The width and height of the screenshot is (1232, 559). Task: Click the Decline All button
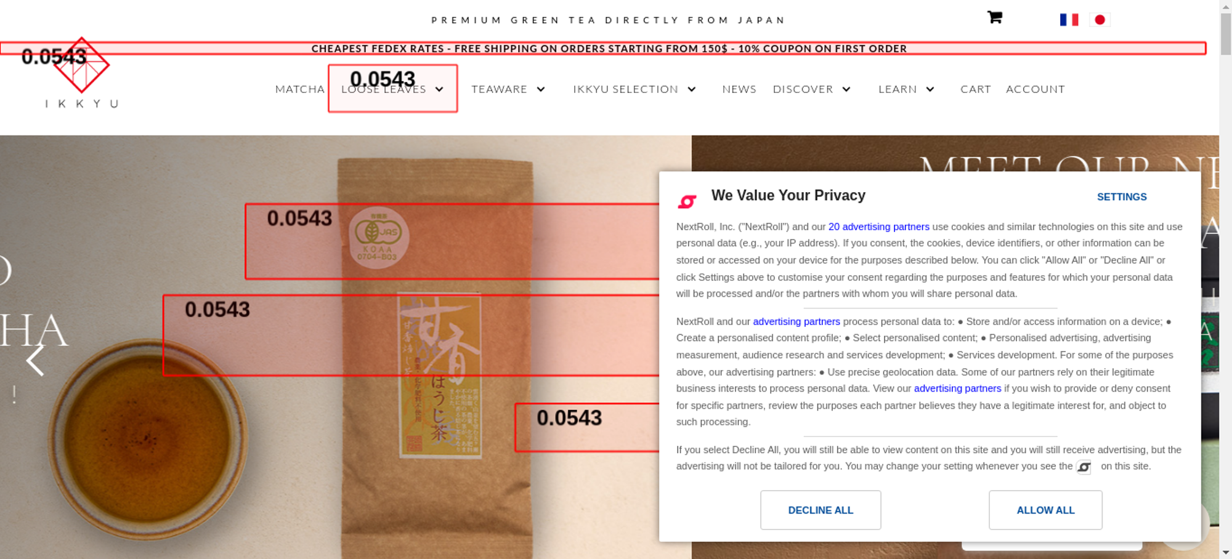(x=821, y=510)
